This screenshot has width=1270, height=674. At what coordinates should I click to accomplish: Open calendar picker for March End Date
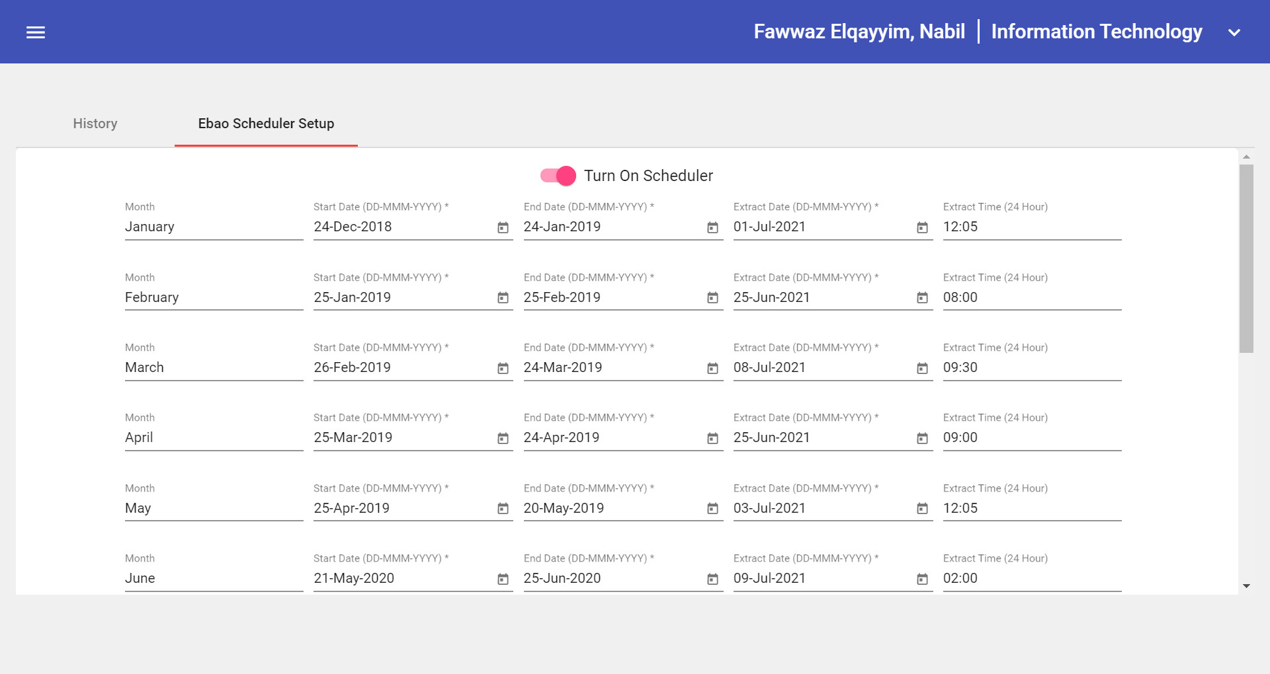pos(712,367)
